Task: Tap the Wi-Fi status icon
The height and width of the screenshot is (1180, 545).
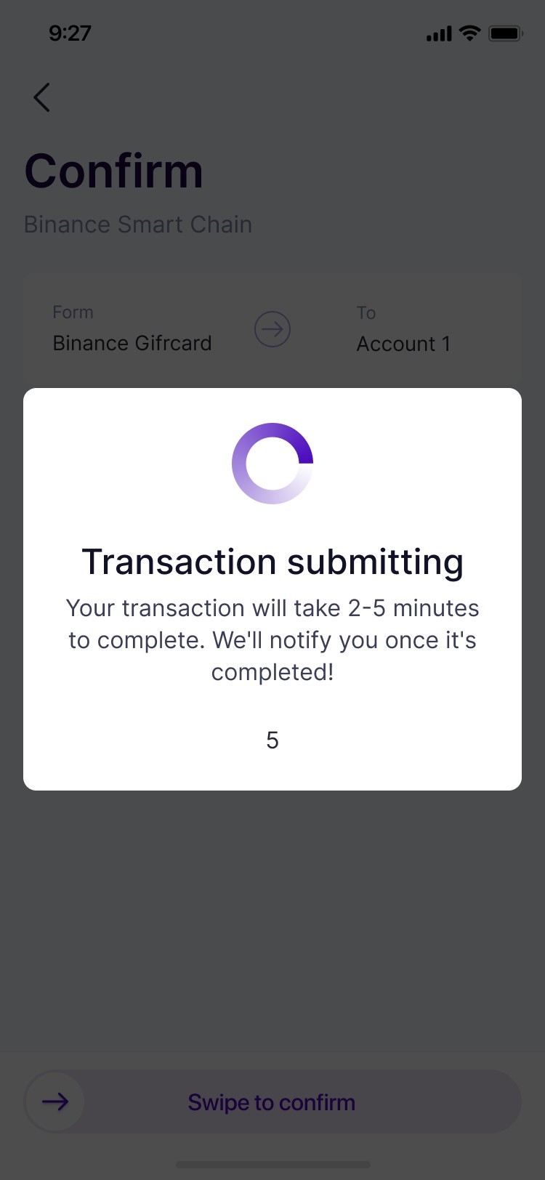Action: [470, 33]
